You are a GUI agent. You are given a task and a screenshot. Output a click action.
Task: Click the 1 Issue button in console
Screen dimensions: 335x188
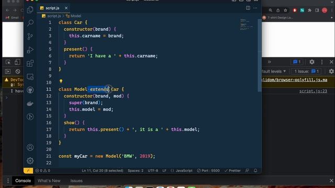pos(307,72)
